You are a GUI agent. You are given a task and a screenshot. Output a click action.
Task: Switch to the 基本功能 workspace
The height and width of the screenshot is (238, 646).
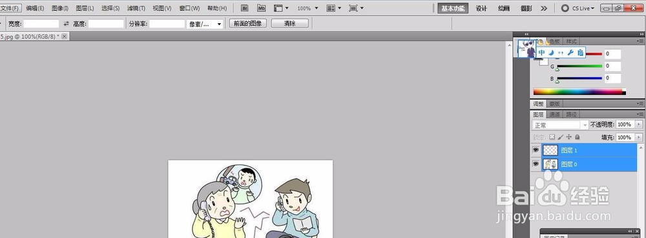(453, 8)
